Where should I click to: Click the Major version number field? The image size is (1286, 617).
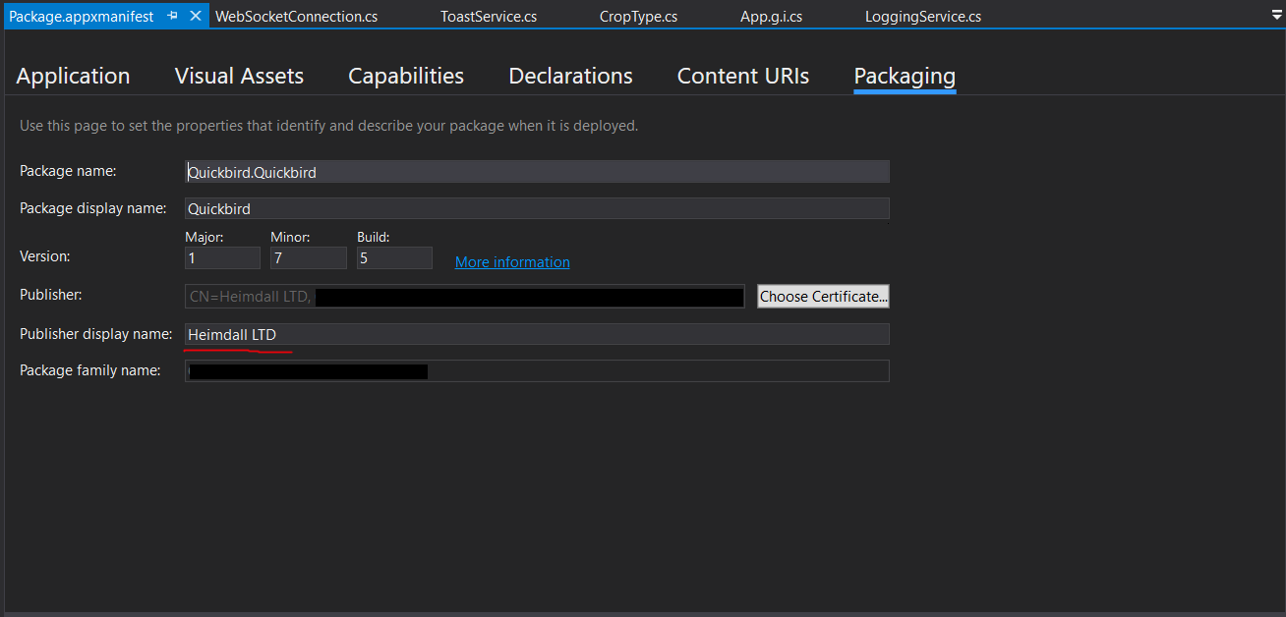click(222, 257)
